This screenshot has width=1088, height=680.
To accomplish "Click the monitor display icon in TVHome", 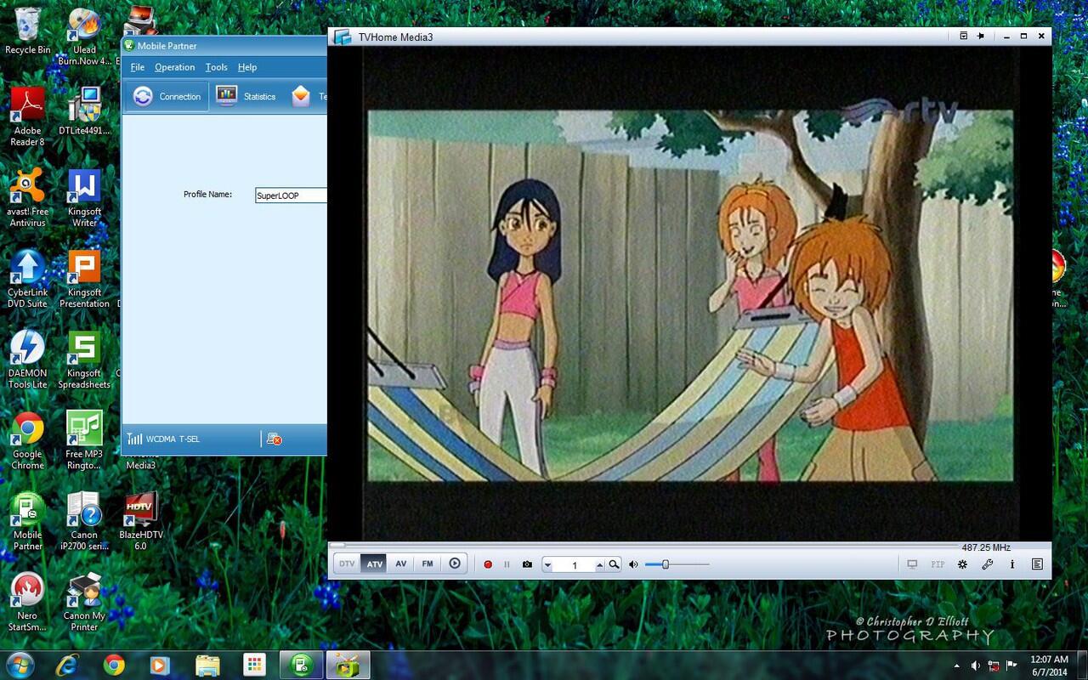I will (x=912, y=564).
